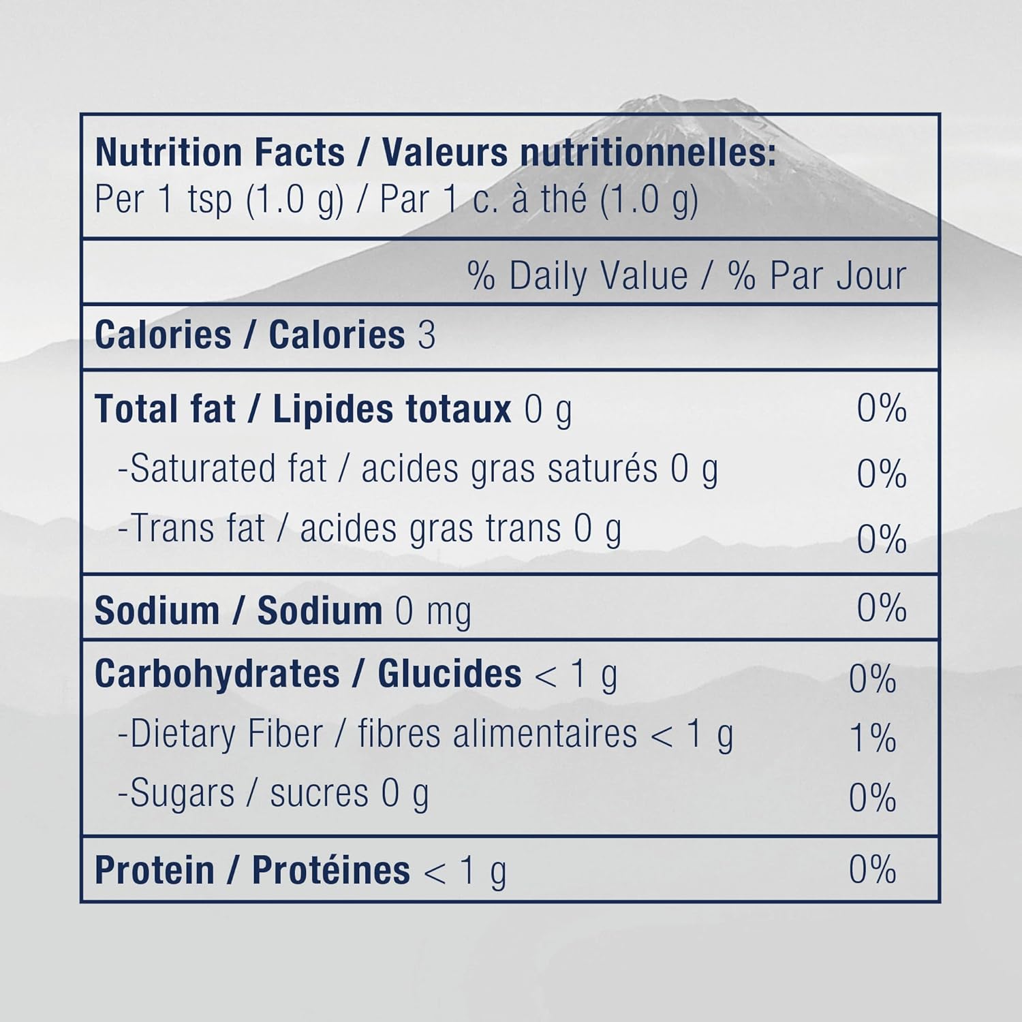This screenshot has width=1022, height=1022.
Task: Select the Saturated fat row text
Action: click(418, 469)
